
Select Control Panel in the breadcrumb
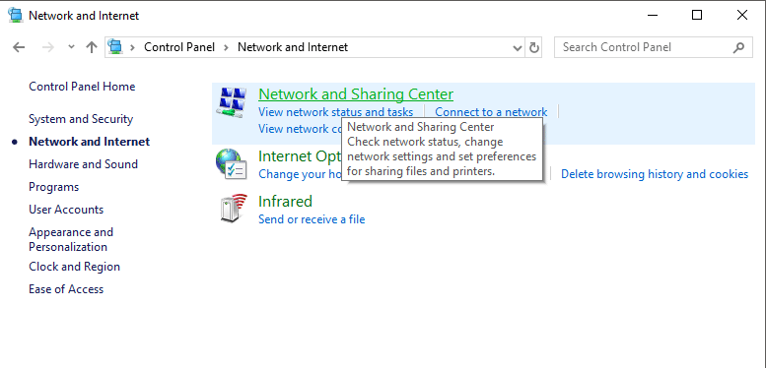pos(179,47)
